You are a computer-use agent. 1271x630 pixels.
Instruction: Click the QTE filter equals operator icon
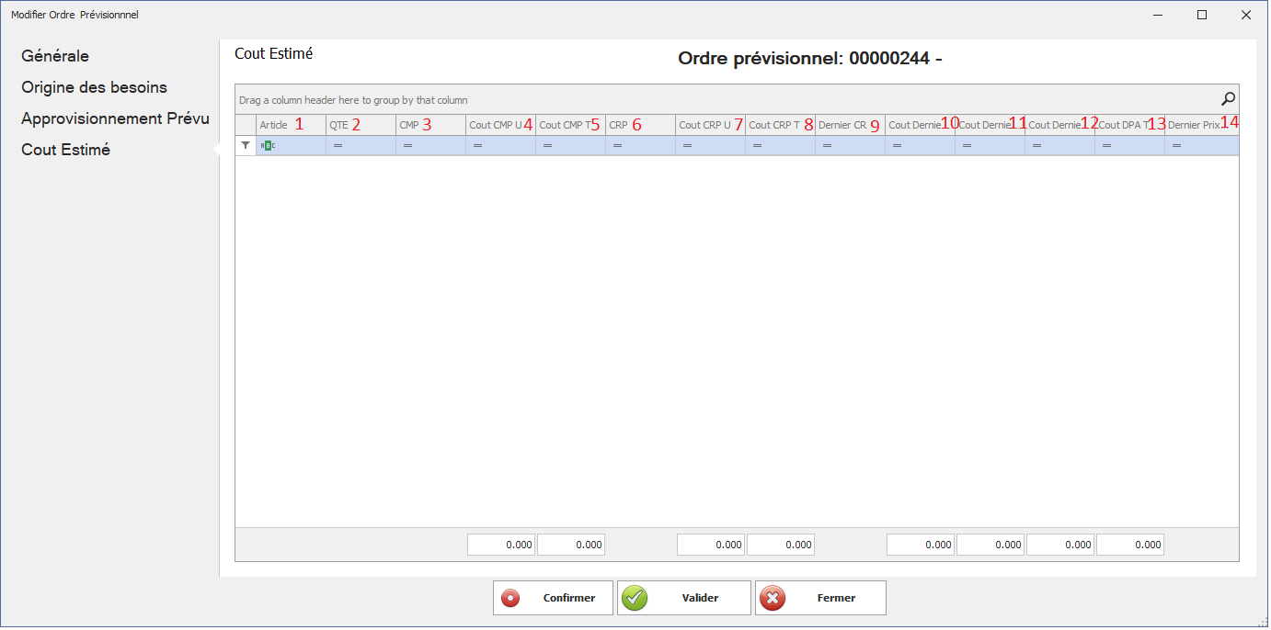[x=338, y=145]
